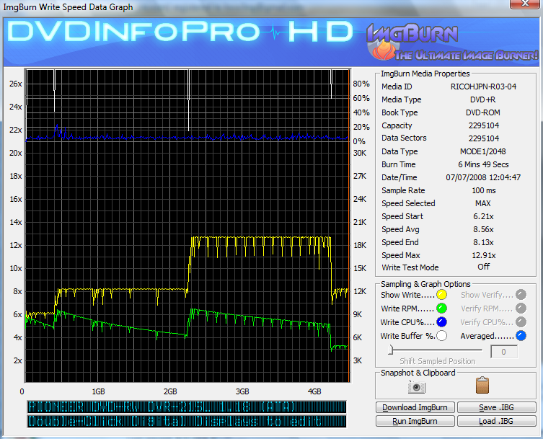Click the Speed Max value 12.91x
Viewport: 543px width, 439px height.
[483, 255]
